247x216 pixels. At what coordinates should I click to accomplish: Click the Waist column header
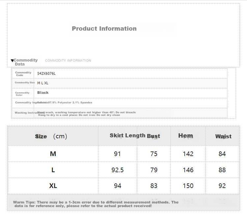pos(223,136)
